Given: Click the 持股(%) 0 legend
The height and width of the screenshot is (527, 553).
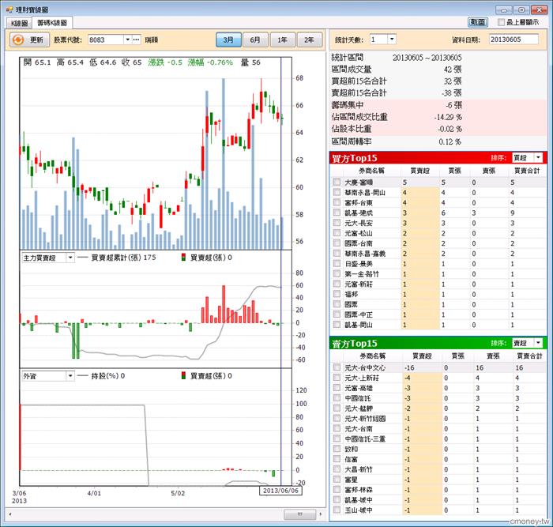Looking at the screenshot, I should (101, 375).
